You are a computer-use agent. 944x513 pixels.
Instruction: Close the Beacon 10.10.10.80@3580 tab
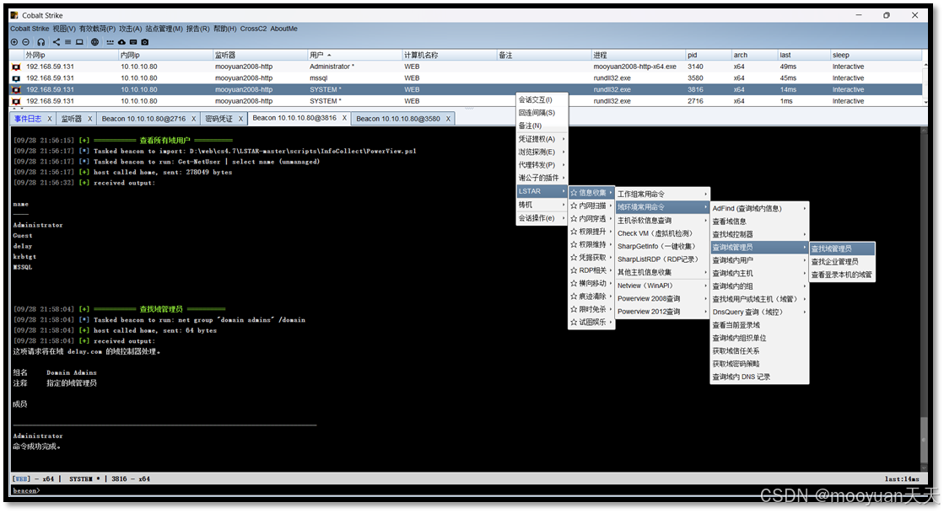[x=448, y=119]
